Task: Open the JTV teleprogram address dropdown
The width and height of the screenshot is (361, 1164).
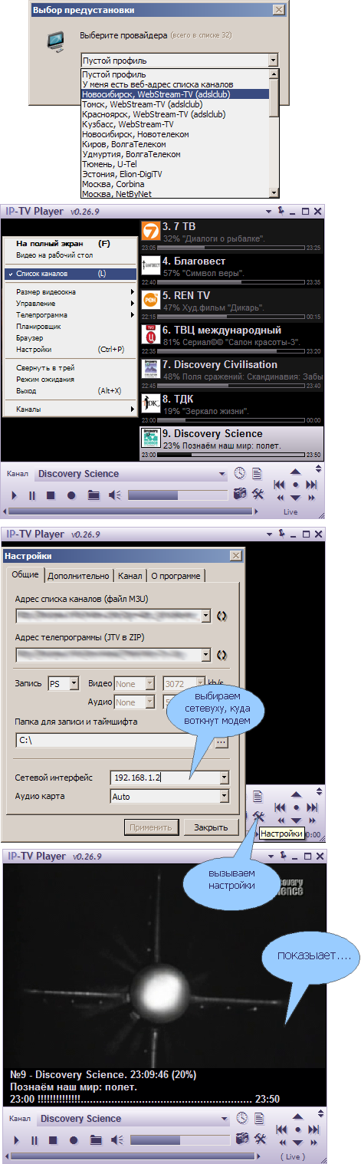Action: point(206,654)
